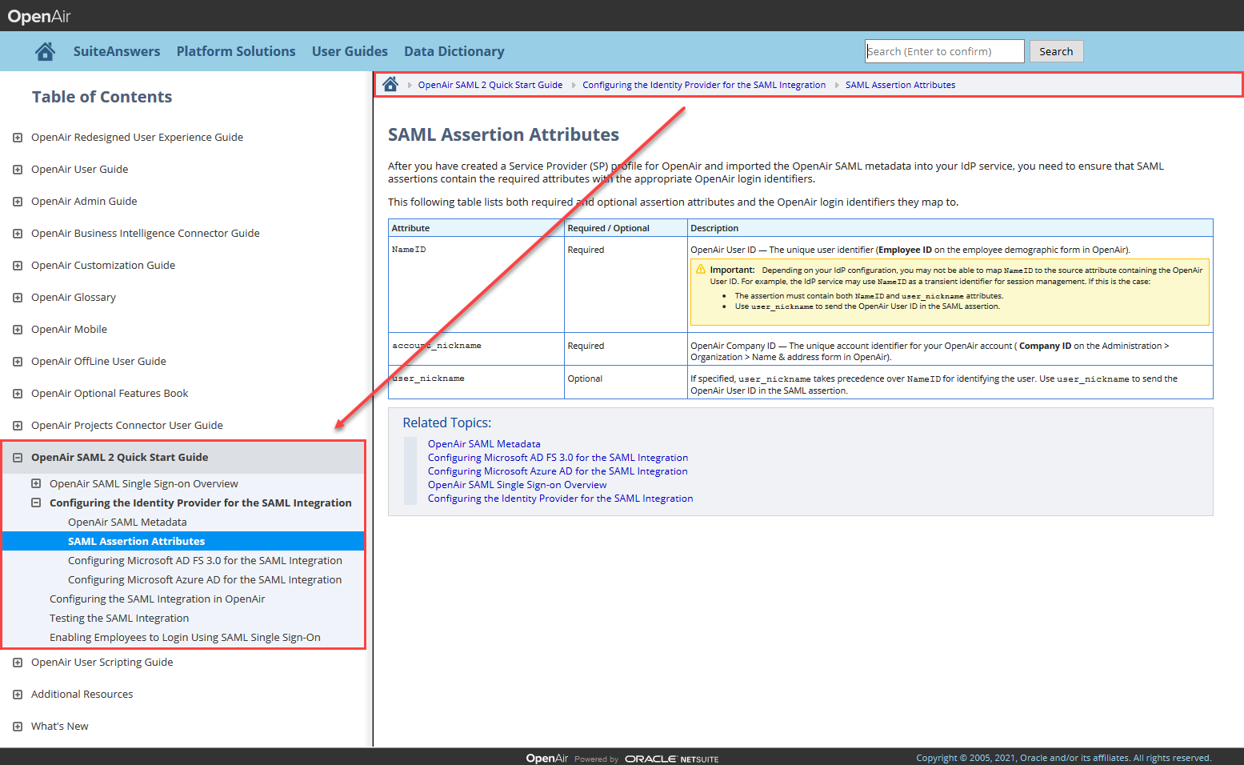Open the Data Dictionary menu item

tap(454, 51)
